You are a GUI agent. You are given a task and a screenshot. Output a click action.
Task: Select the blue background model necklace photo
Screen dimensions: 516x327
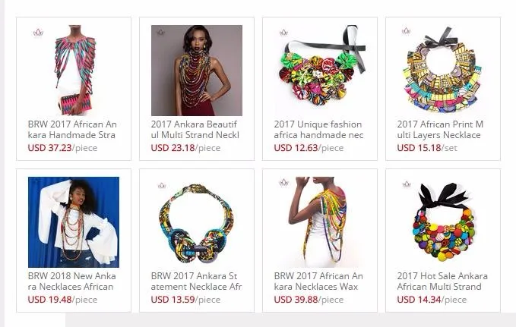[74, 222]
